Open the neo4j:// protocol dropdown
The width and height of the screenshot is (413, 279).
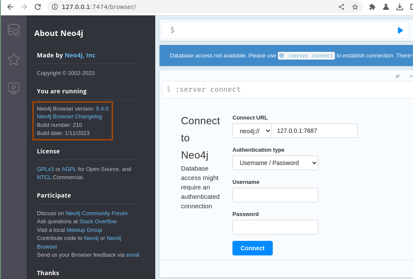(x=252, y=131)
